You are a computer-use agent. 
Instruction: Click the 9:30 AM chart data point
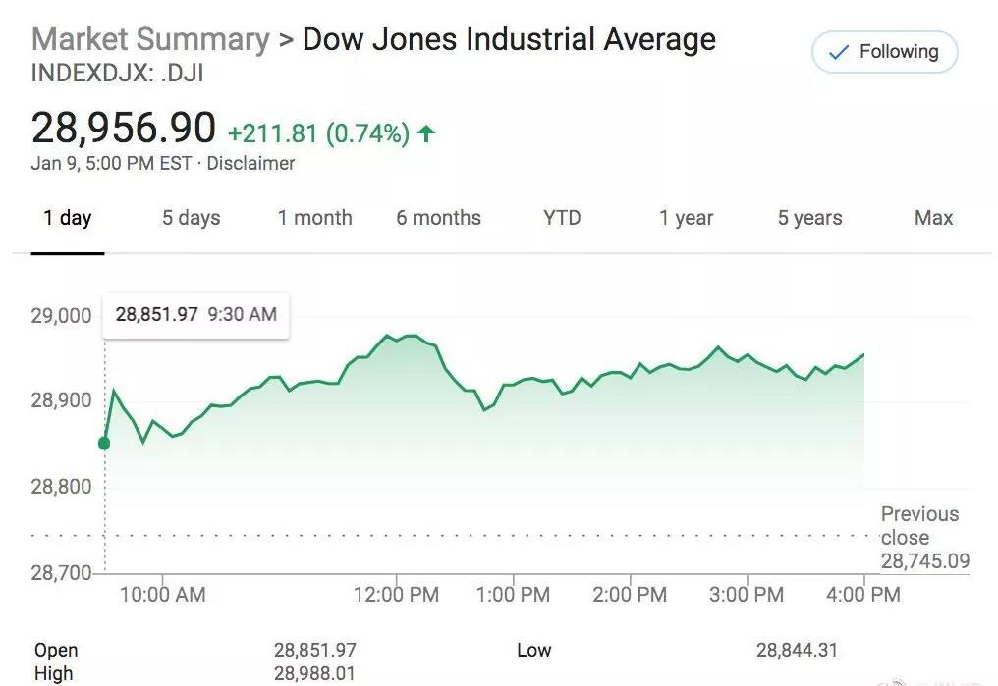pos(104,444)
